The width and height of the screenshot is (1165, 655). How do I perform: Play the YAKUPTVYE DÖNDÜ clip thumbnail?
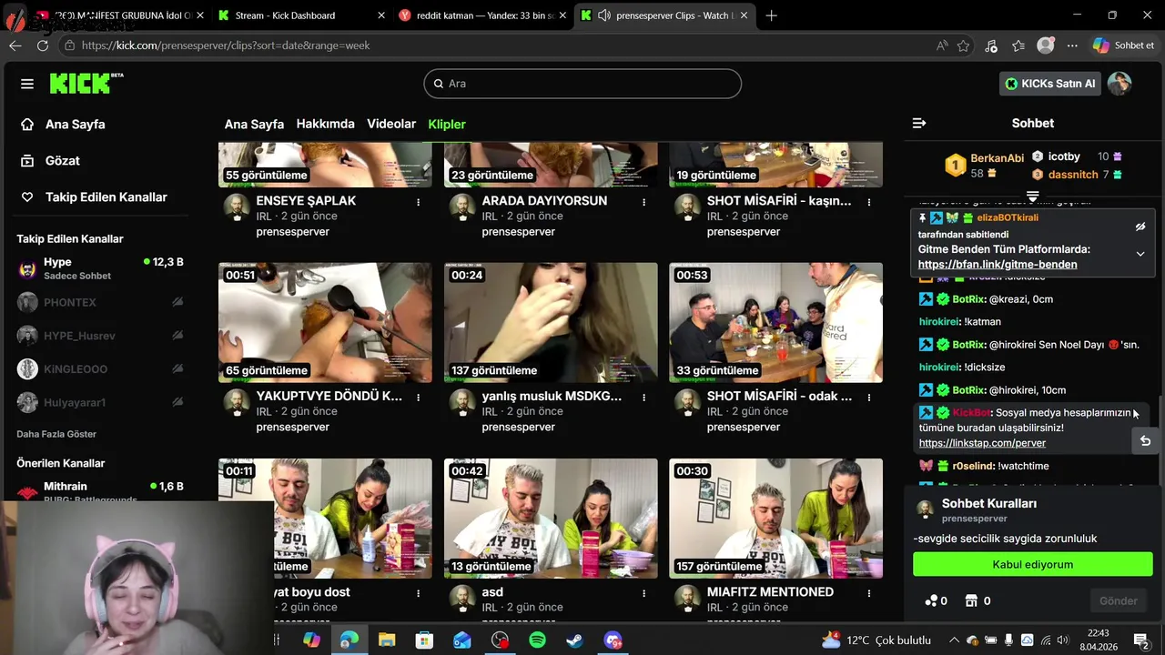325,323
